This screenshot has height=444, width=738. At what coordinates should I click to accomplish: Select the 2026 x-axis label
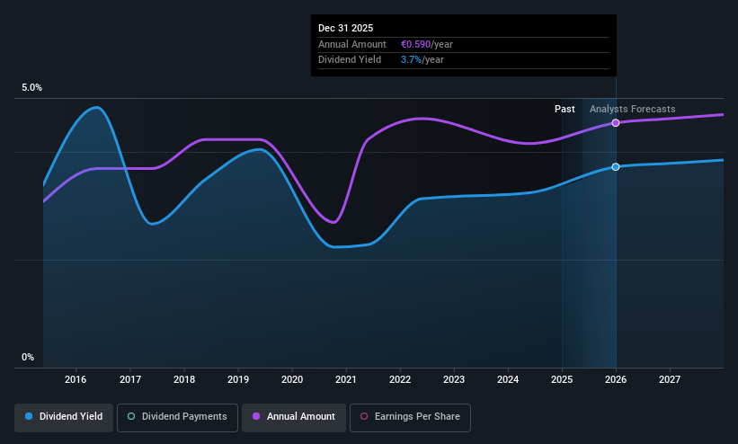point(616,379)
